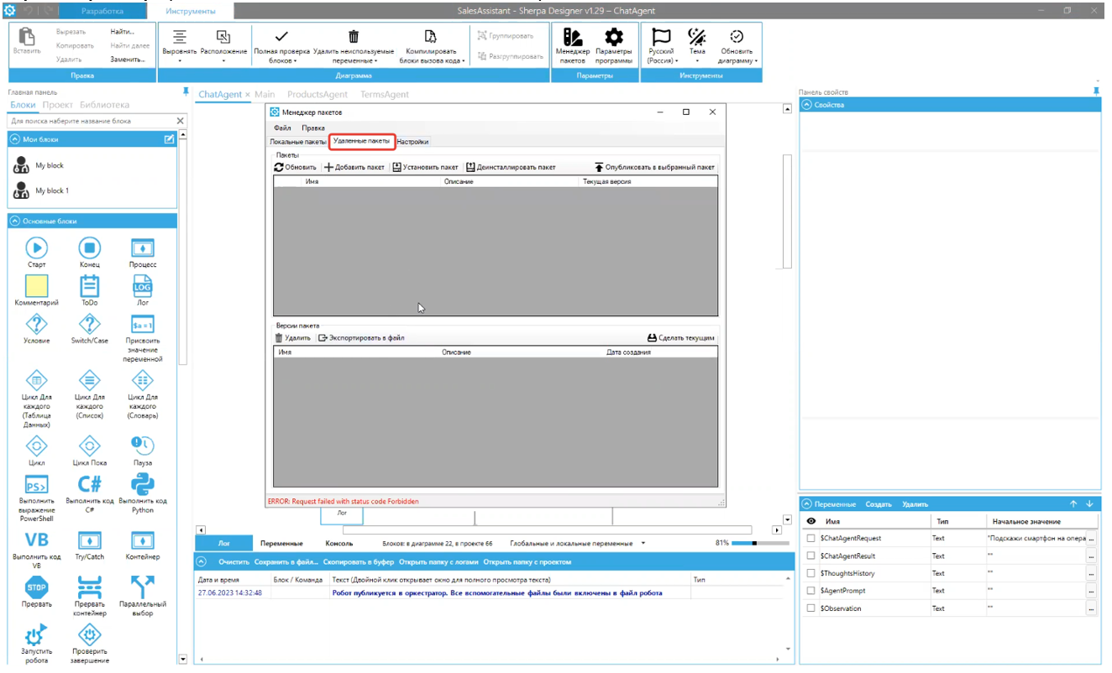Tick the $ChatAgentRequest variable checkbox

pos(810,538)
